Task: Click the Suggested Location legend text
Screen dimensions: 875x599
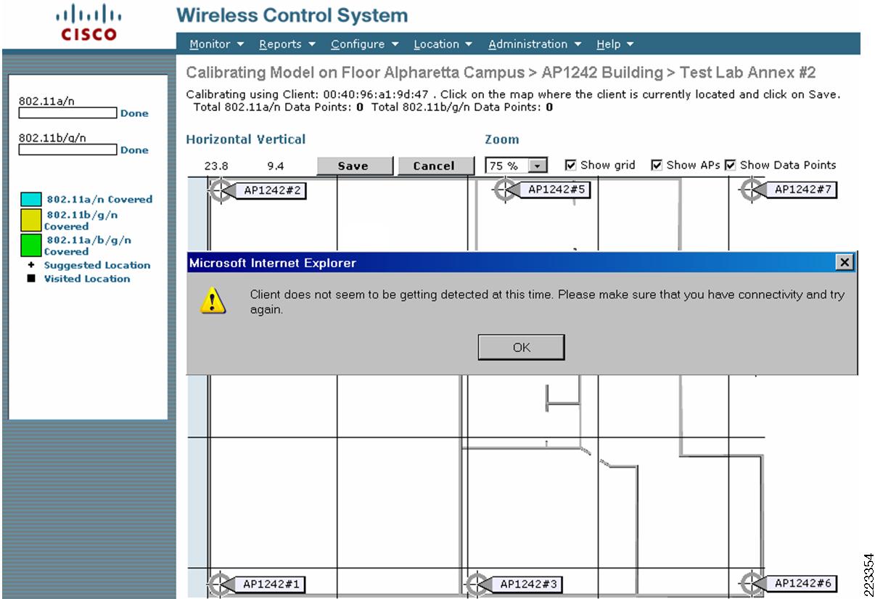Action: coord(97,266)
